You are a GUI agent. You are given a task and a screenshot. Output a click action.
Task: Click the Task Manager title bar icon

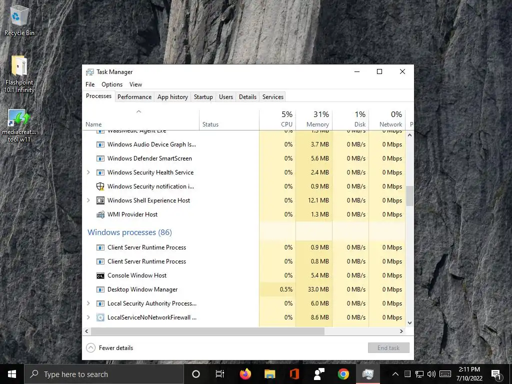(x=90, y=72)
